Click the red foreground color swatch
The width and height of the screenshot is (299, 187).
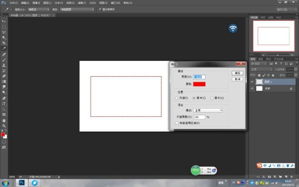click(3, 135)
